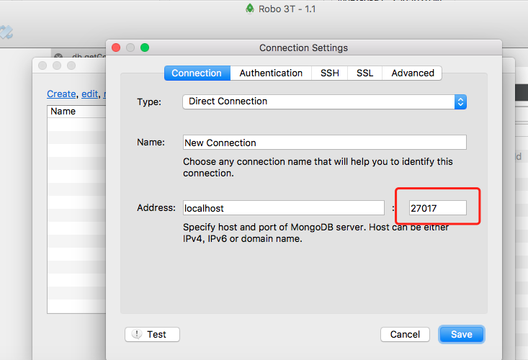Click the connect icon in Robo 3T toolbar

click(6, 32)
